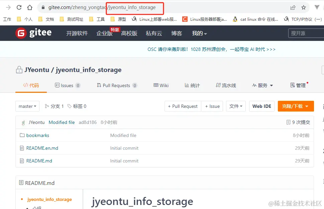Viewport: 324px width, 209px height.
Task: Click the Gitee logo
Action: pyautogui.click(x=33, y=33)
